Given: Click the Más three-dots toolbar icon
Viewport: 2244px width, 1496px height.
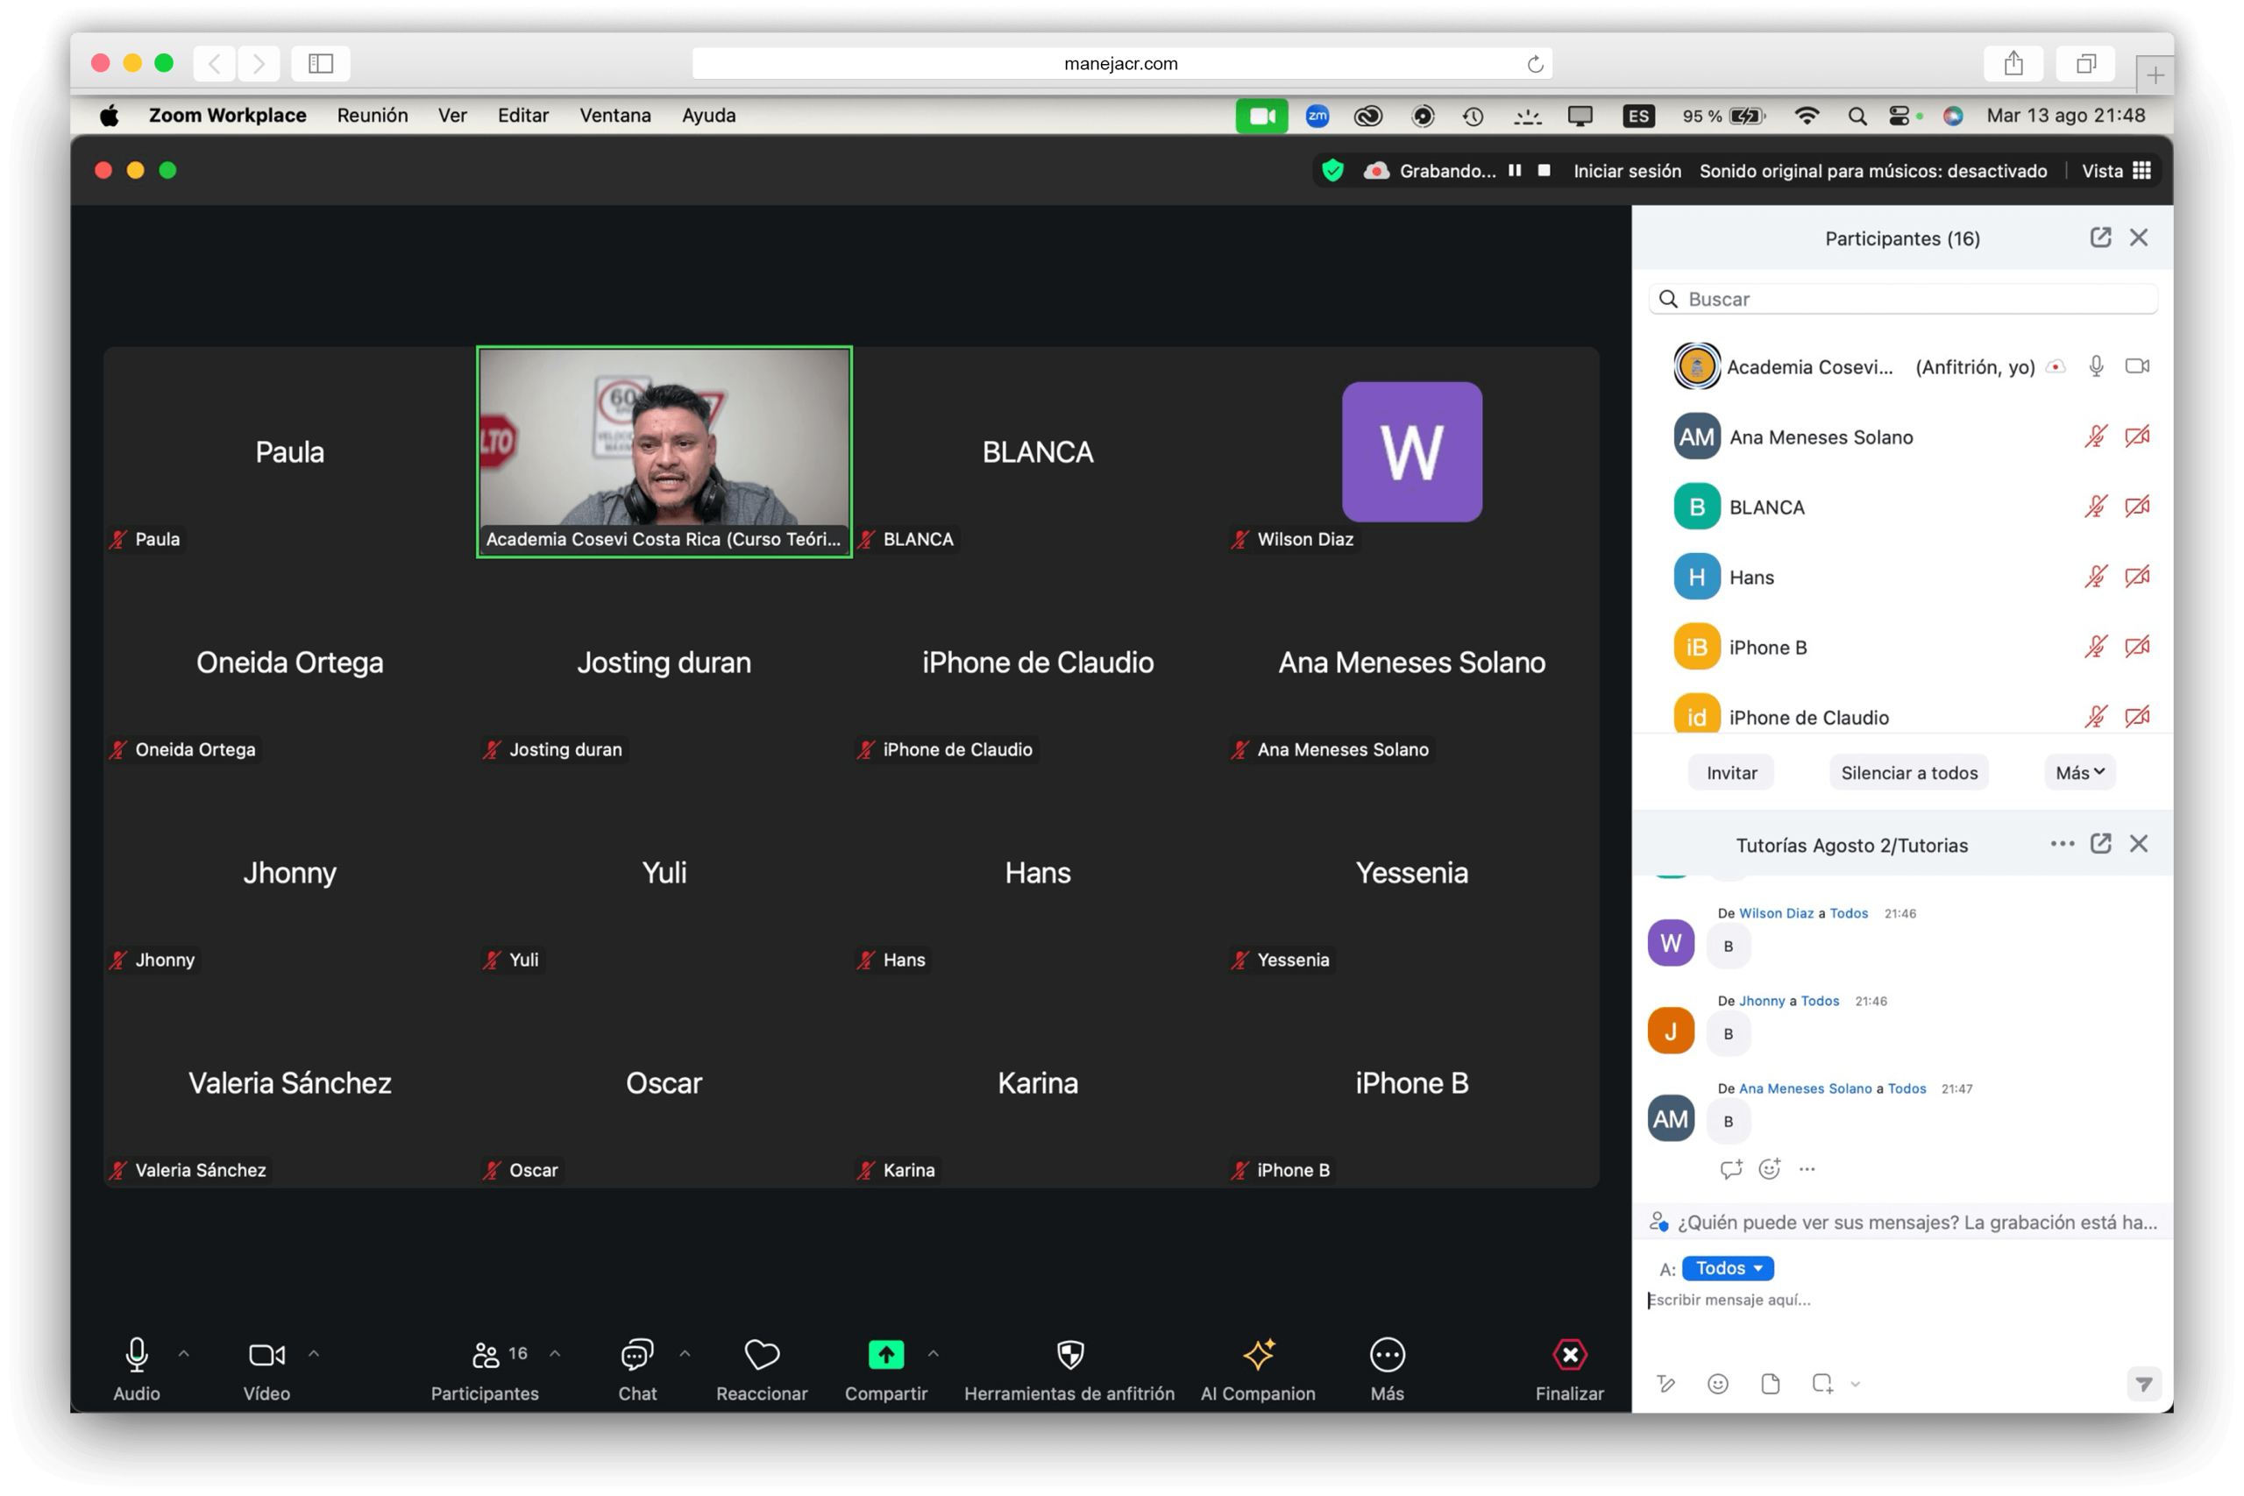Looking at the screenshot, I should click(1386, 1354).
